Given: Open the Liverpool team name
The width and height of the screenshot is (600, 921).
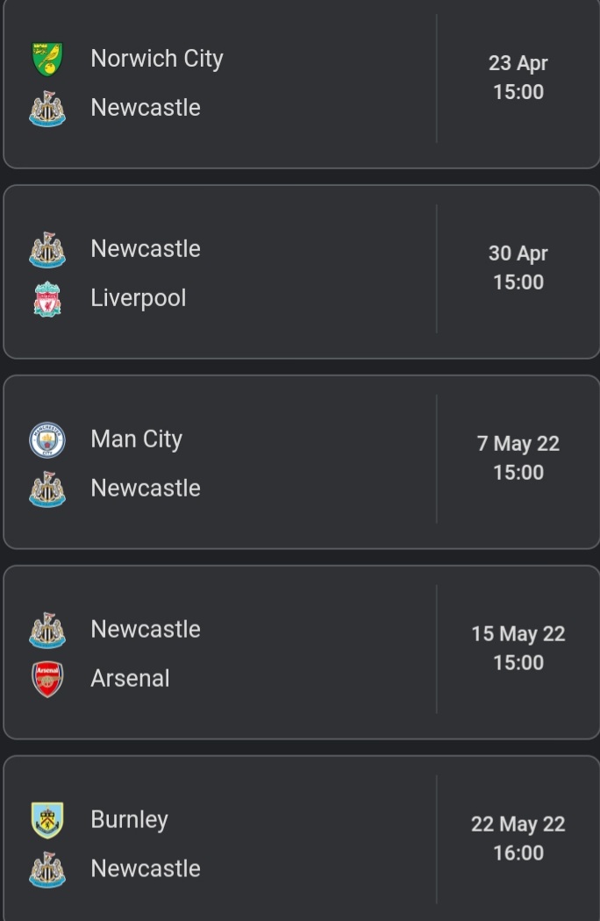Looking at the screenshot, I should [x=139, y=298].
